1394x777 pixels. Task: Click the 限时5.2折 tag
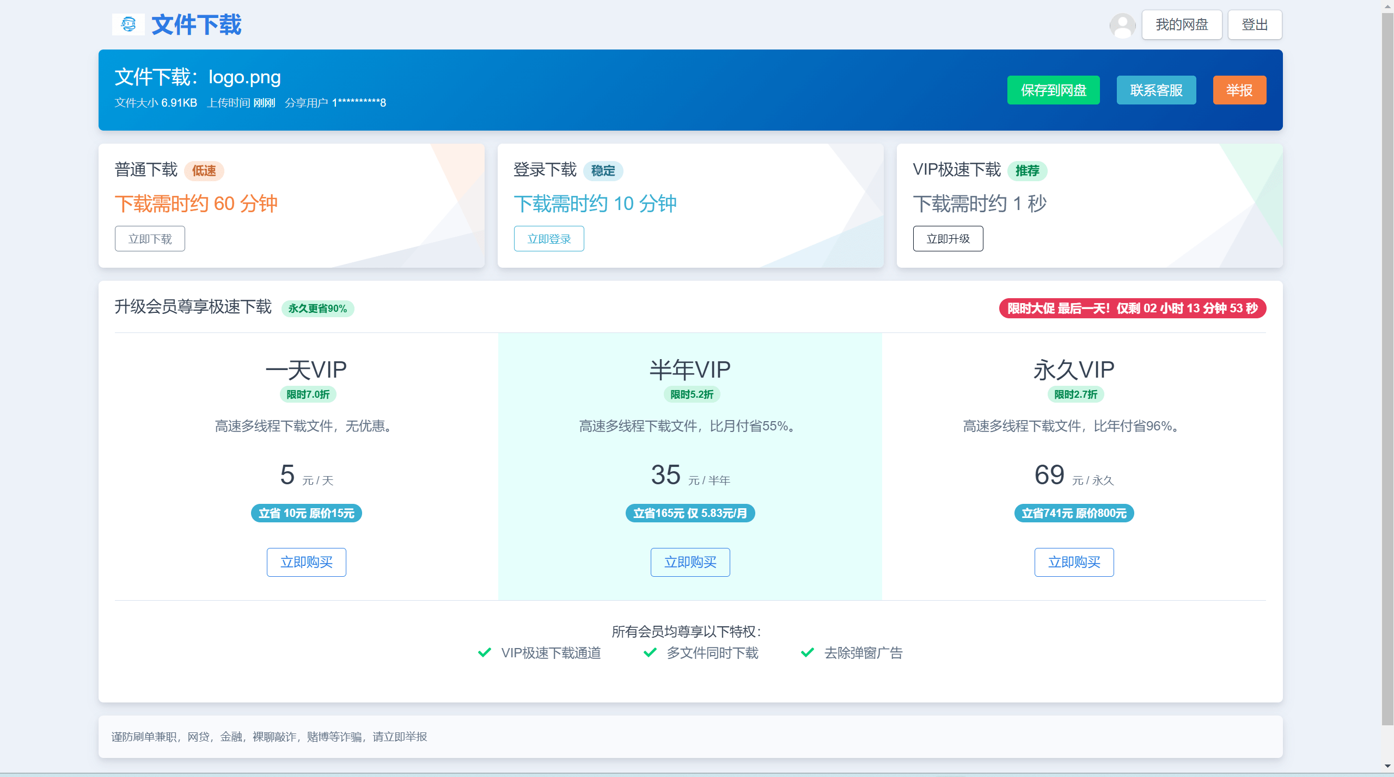pos(692,394)
